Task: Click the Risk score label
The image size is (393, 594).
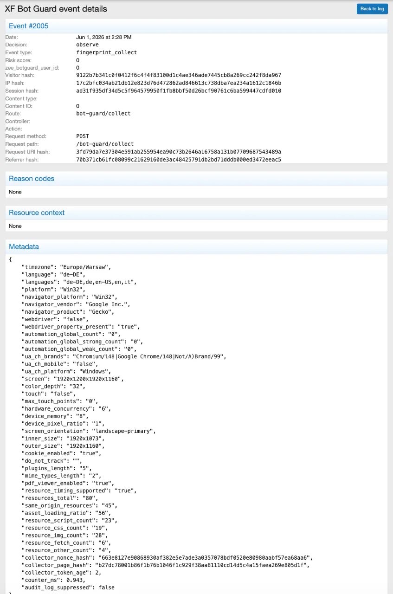Action: pyautogui.click(x=19, y=60)
